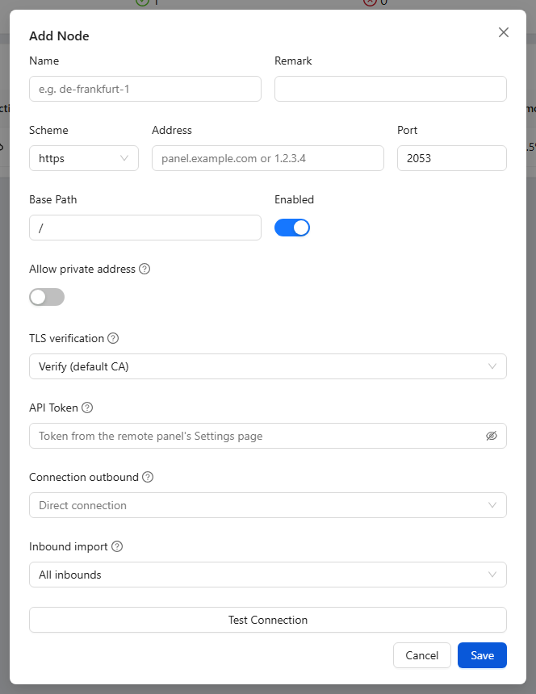The image size is (536, 694).
Task: Expand the Inbound import All inbounds dropdown
Action: pos(268,575)
